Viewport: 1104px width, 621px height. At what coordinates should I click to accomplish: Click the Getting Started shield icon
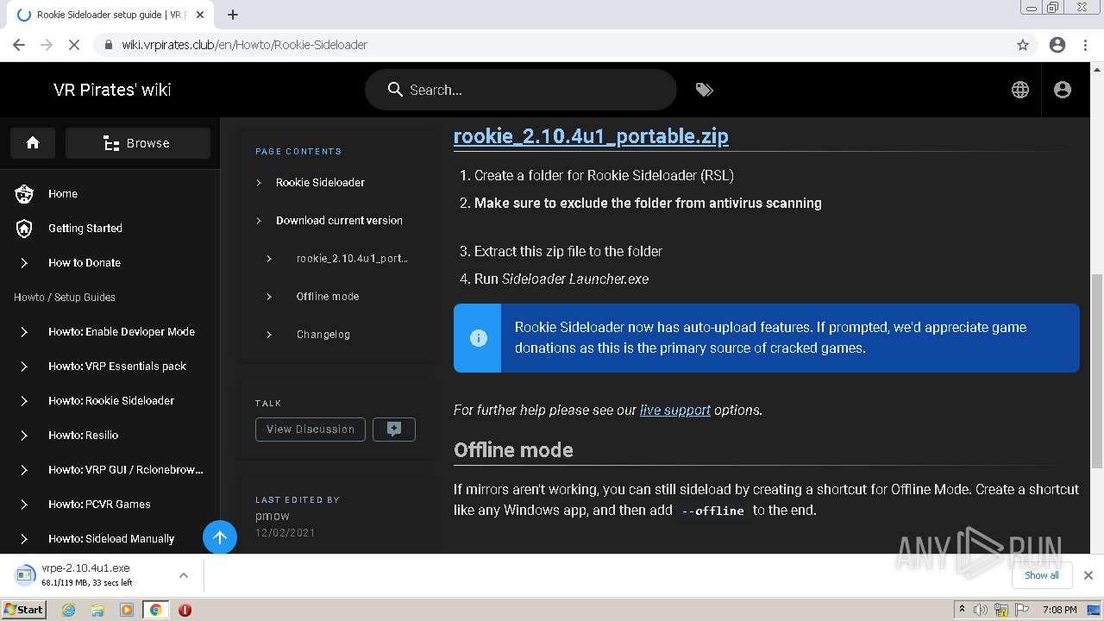(x=24, y=229)
